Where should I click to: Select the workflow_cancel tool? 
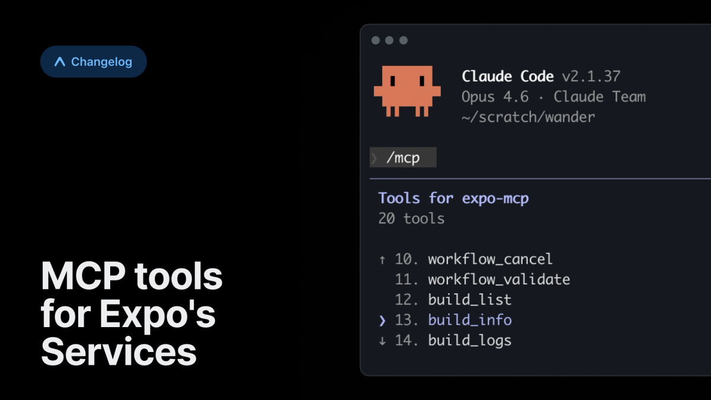coord(490,259)
